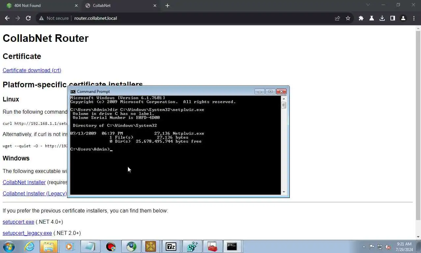Open Chrome downloads icon

tap(382, 18)
